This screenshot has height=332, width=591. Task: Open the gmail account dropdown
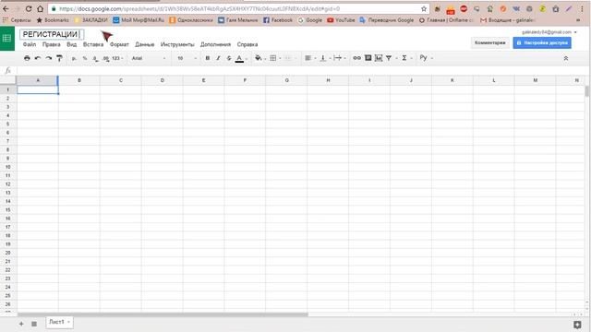point(549,32)
